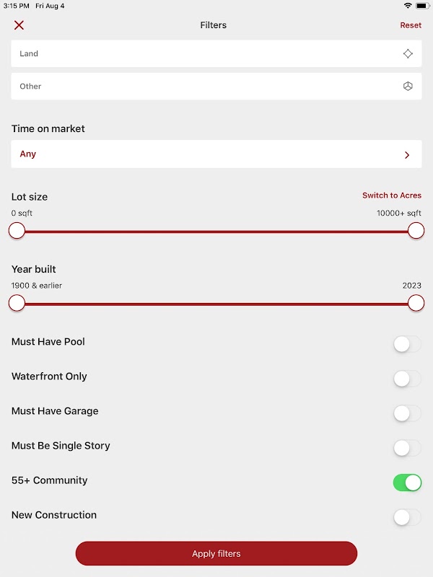
Task: Tap the Wi-Fi status icon
Action: [x=408, y=6]
